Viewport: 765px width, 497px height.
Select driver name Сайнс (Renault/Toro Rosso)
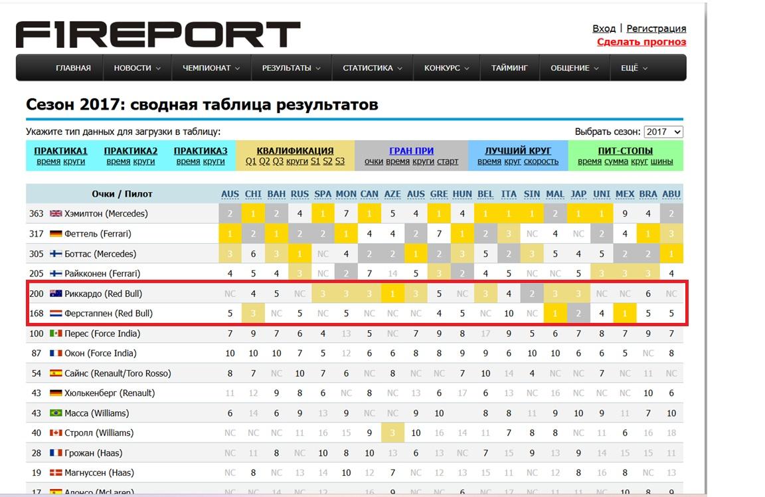(x=118, y=373)
